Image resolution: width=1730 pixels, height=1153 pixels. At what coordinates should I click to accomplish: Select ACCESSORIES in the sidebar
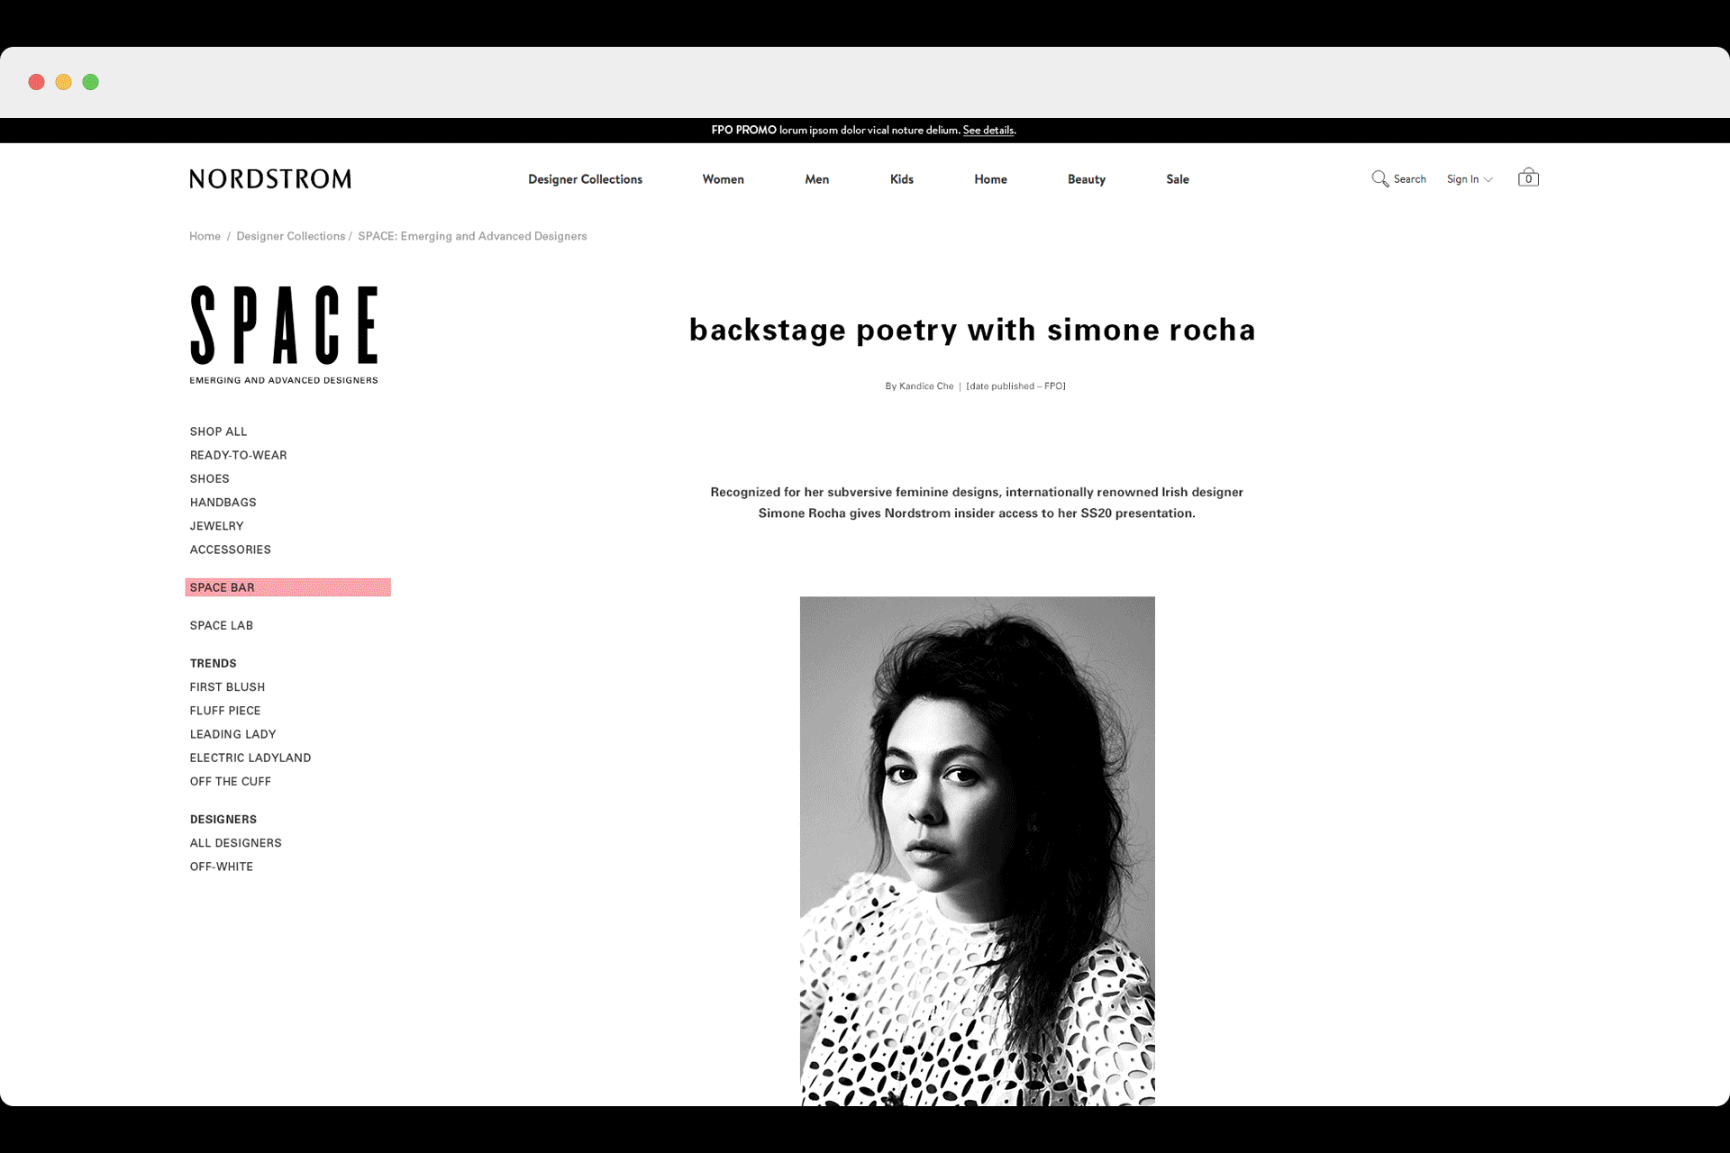[x=230, y=549]
